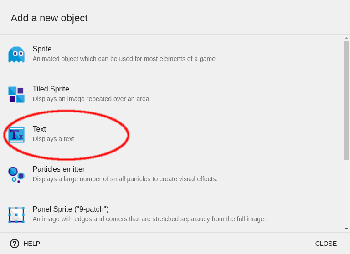Select the Sprite object type
The height and width of the screenshot is (254, 350).
coord(42,49)
